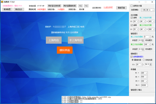Screen dimensions: 156x104
Task: Open the F2 hotkey amount dropdown
Action: 144,77
